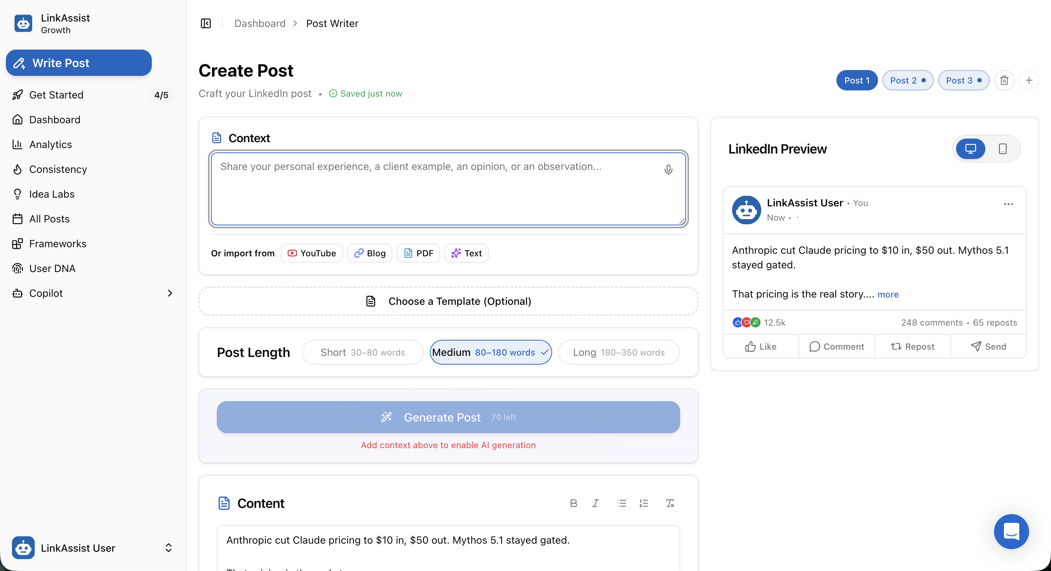
Task: Select Short 30–80 words length
Action: [363, 352]
